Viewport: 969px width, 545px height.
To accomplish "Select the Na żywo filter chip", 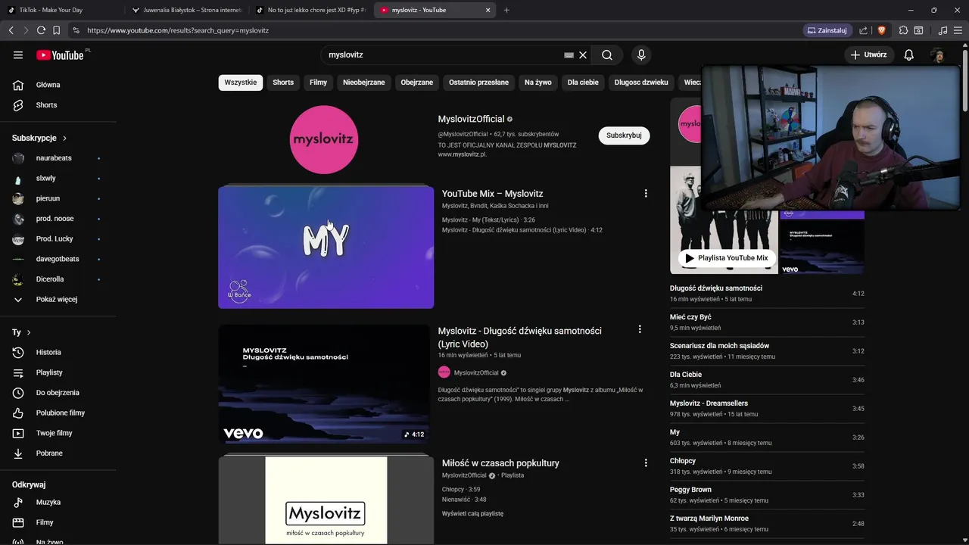I will [x=538, y=83].
